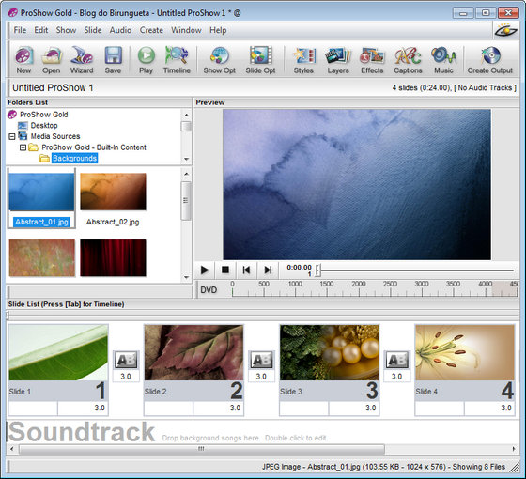The image size is (526, 479).
Task: Click slide list scroll left arrow
Action: click(12, 449)
